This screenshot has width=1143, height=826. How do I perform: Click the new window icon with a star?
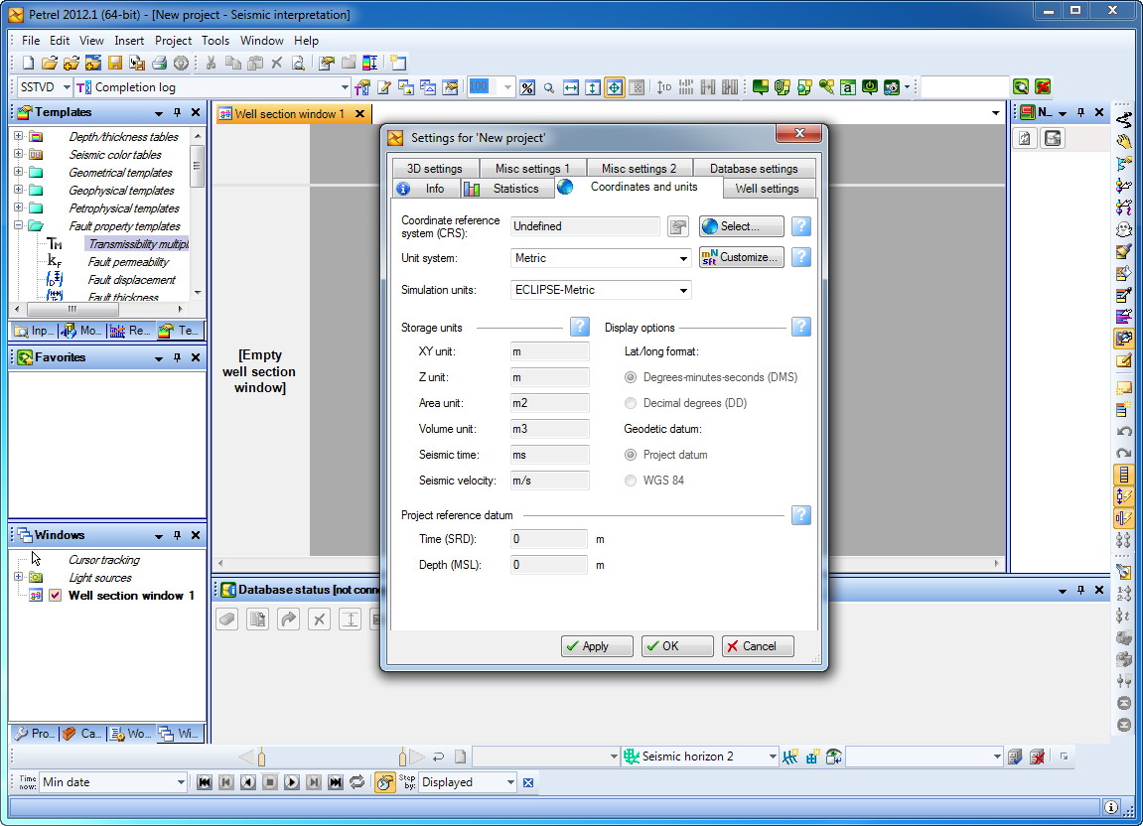coord(398,64)
